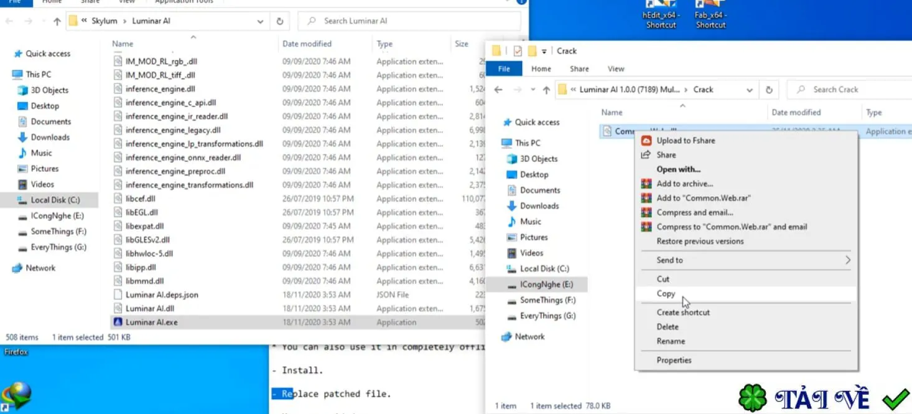The width and height of the screenshot is (912, 414).
Task: Click Music icon in Crack window sidebar
Action: coord(511,222)
